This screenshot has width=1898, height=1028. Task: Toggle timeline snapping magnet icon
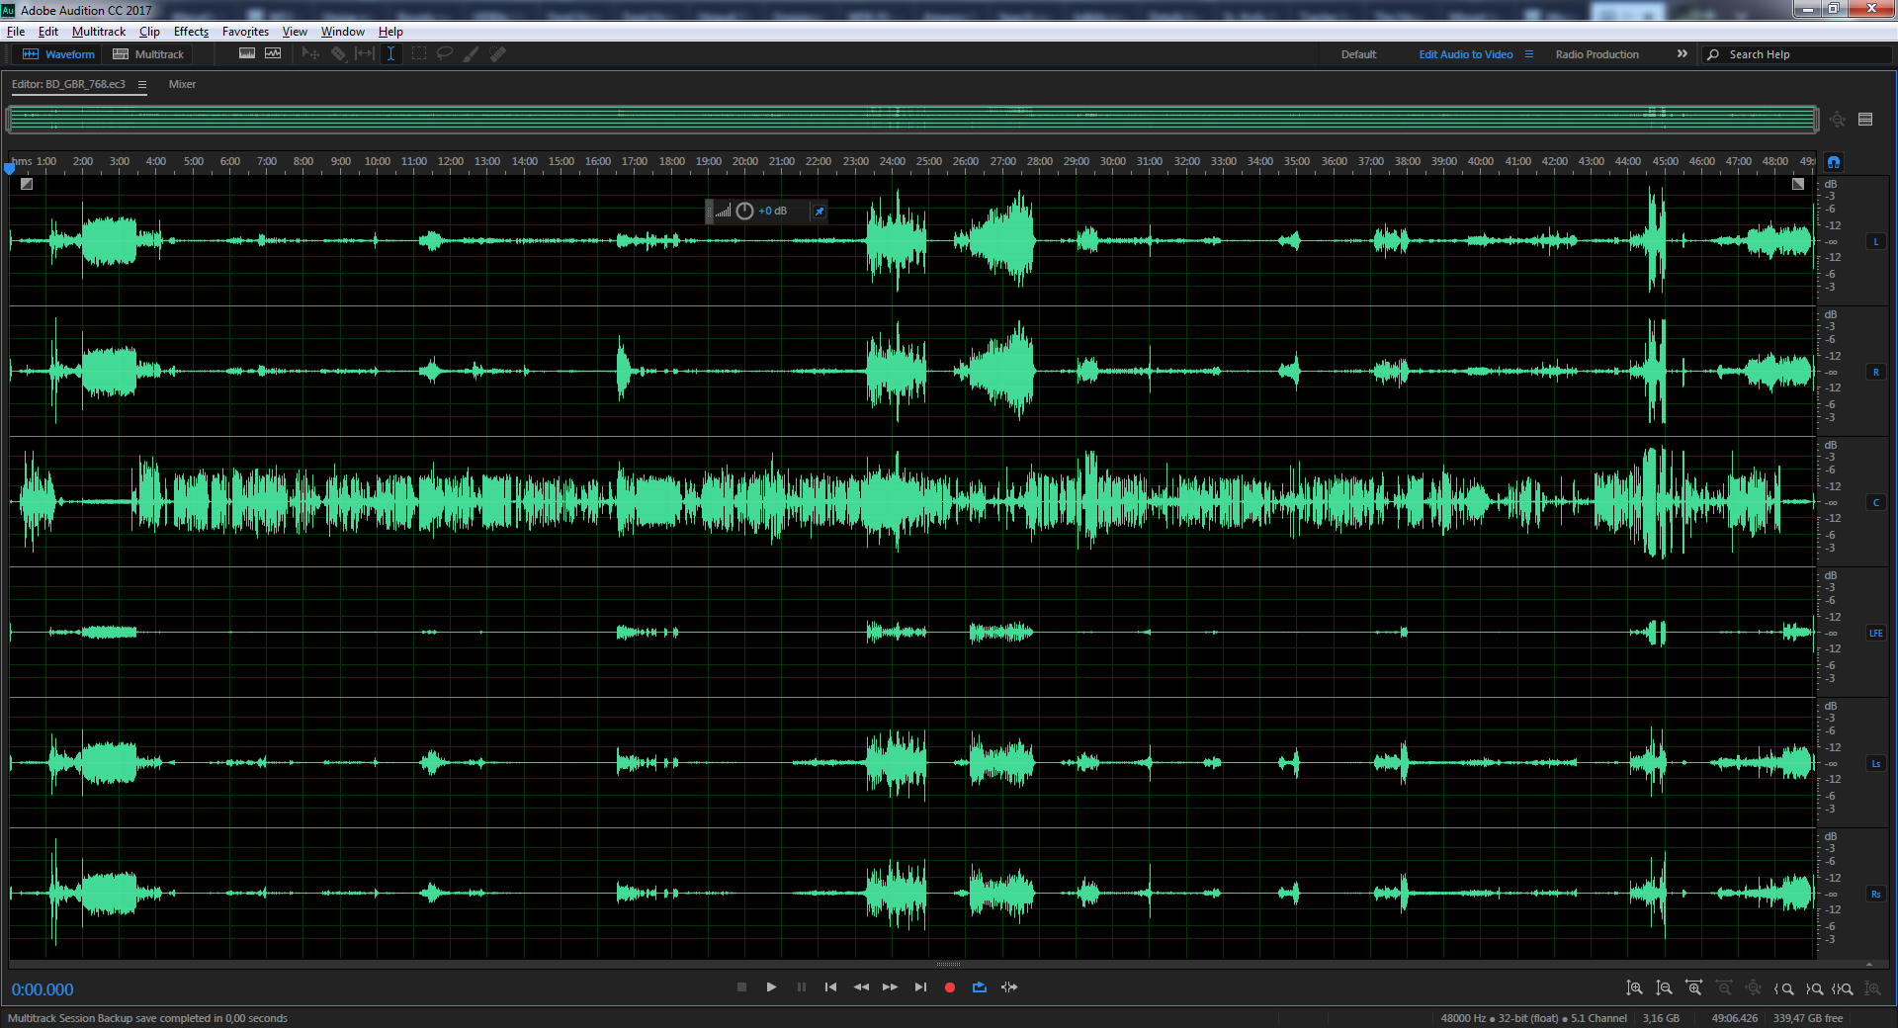pyautogui.click(x=1834, y=162)
